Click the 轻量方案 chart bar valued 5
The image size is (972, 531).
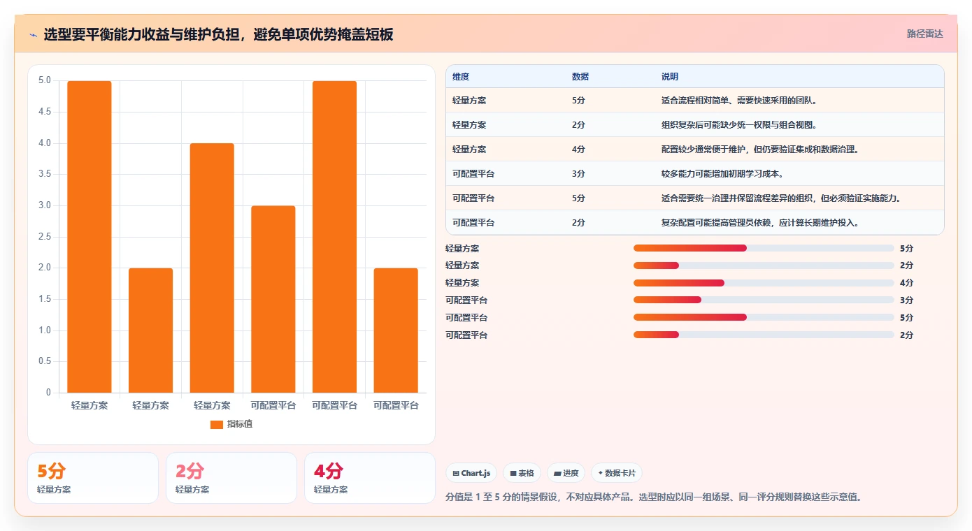[90, 237]
